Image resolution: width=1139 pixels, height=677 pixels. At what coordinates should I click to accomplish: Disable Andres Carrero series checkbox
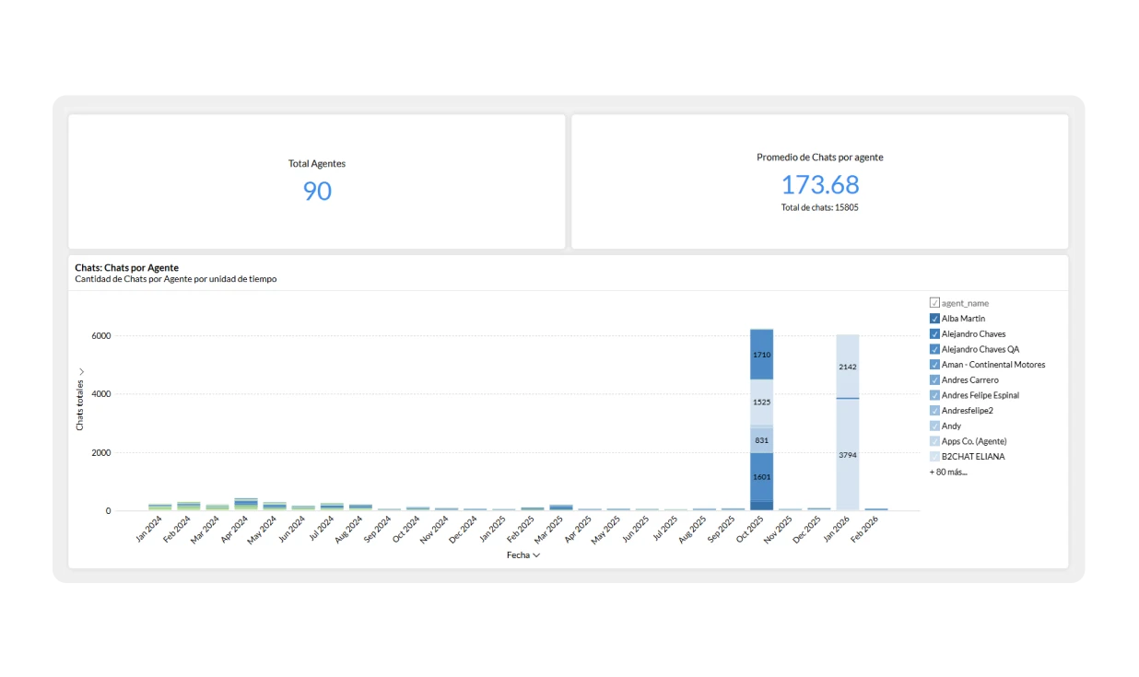pyautogui.click(x=934, y=379)
